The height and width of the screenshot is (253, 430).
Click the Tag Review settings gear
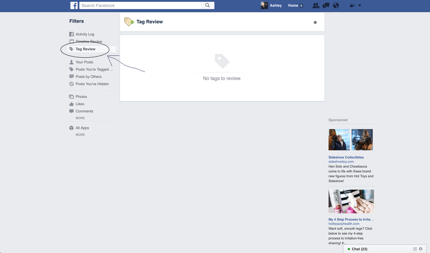[315, 22]
